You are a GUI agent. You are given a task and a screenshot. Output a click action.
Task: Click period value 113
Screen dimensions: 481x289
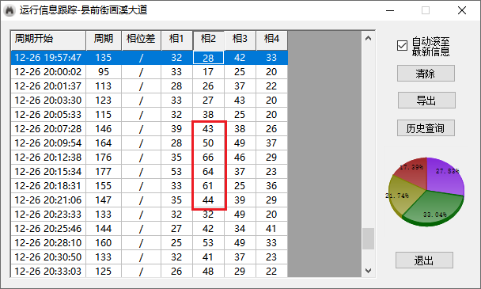[104, 86]
